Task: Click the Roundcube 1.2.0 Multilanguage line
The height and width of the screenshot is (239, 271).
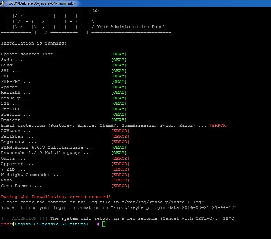Action: (x=46, y=153)
